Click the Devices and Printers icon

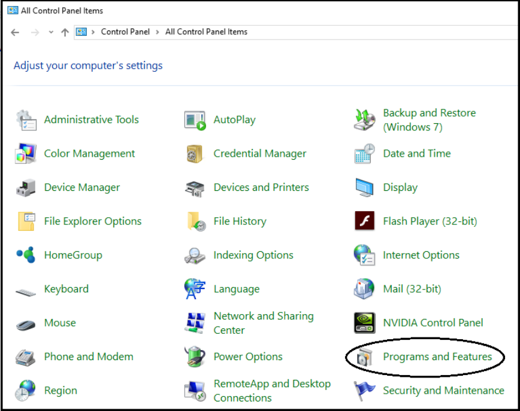point(195,188)
